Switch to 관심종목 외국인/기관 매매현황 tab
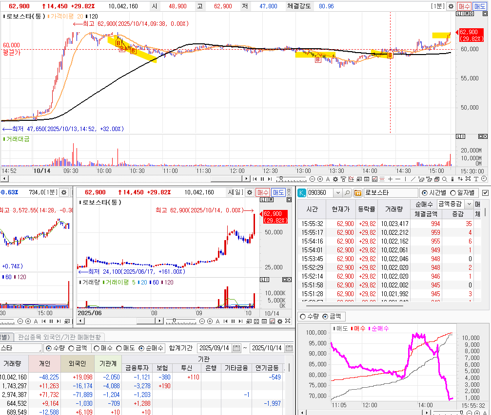 point(59,337)
